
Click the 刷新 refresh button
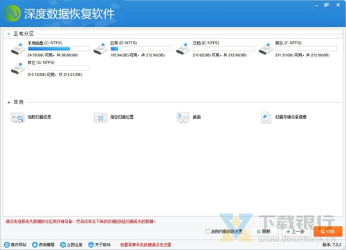[264, 231]
